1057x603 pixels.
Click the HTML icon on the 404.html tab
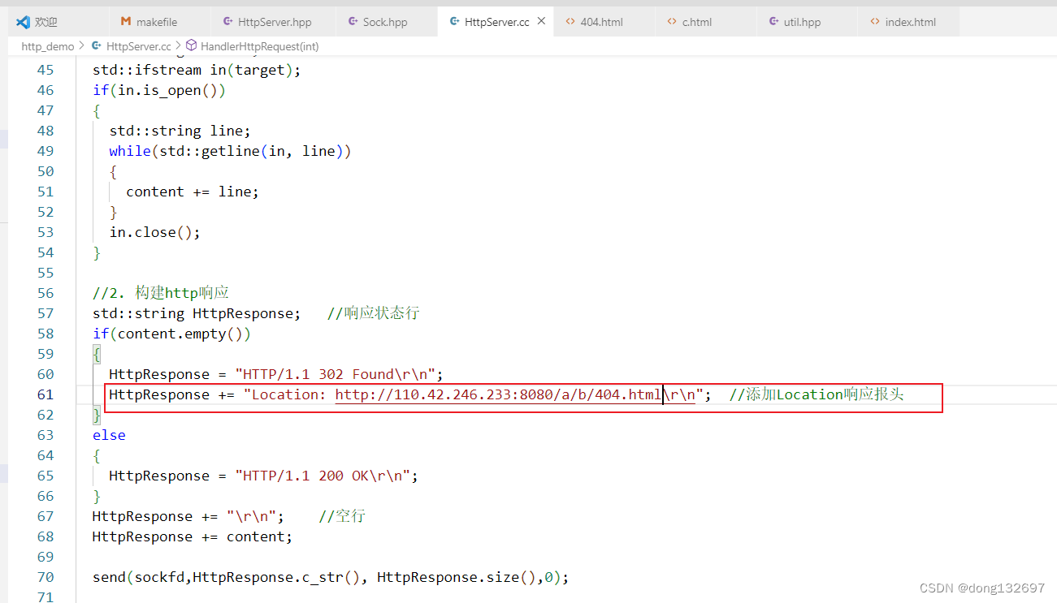(570, 22)
